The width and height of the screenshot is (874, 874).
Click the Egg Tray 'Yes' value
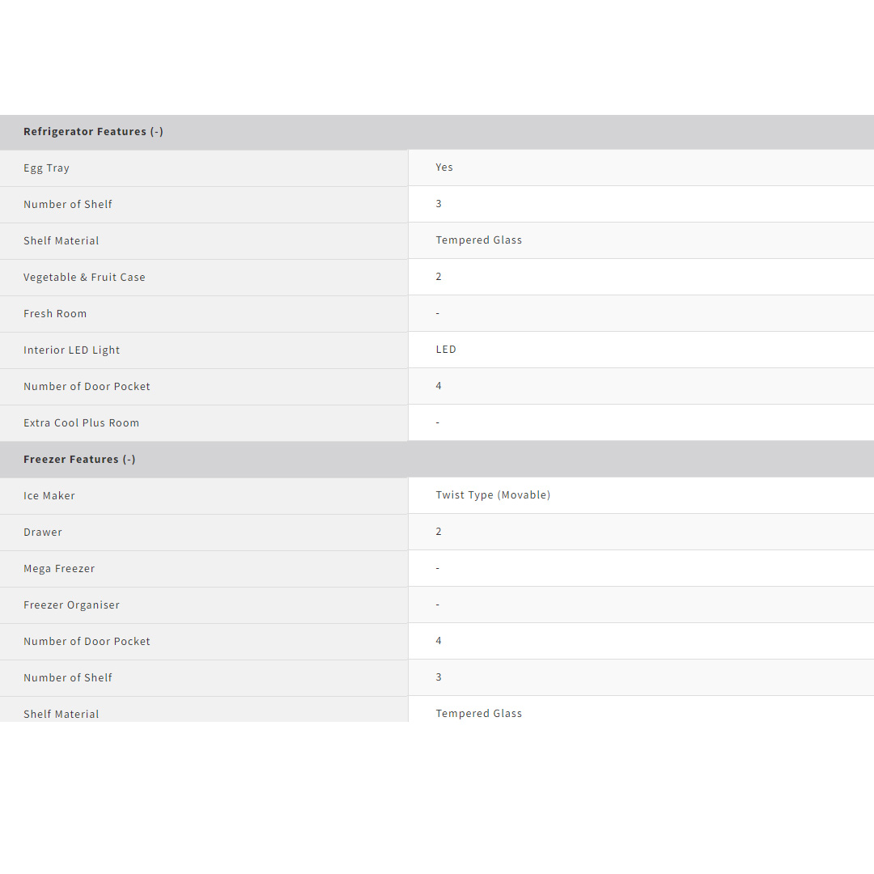[x=444, y=168]
